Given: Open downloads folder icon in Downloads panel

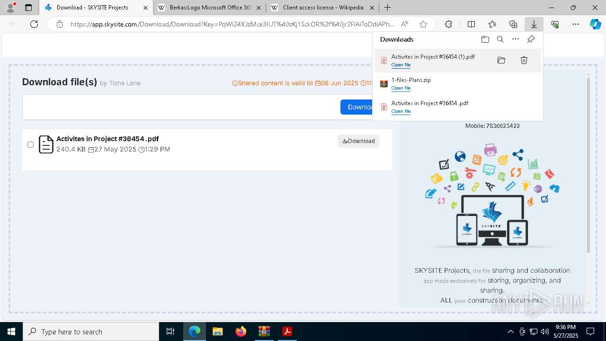Looking at the screenshot, I should point(485,39).
